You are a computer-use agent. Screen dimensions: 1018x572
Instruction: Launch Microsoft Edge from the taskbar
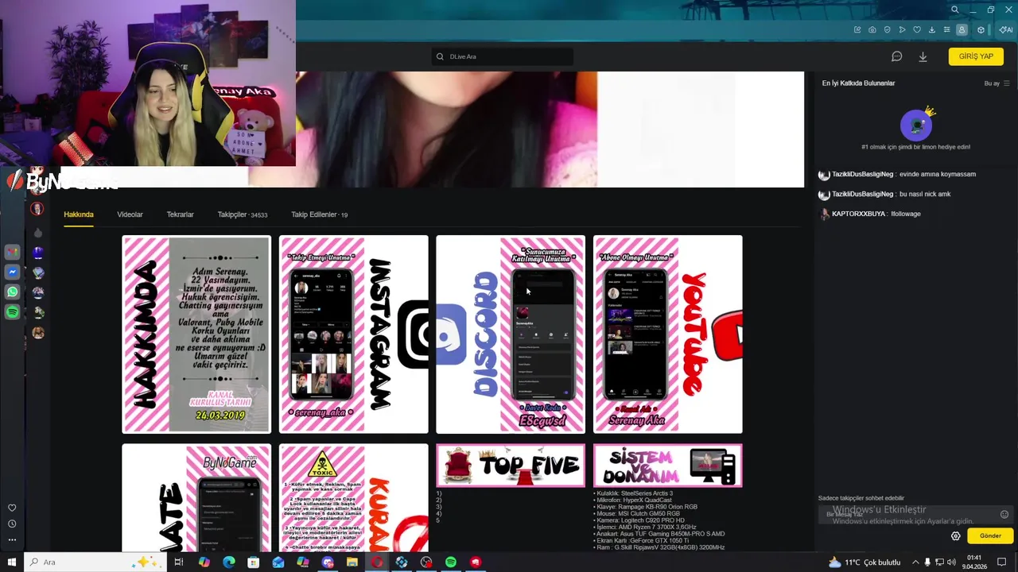pyautogui.click(x=229, y=562)
